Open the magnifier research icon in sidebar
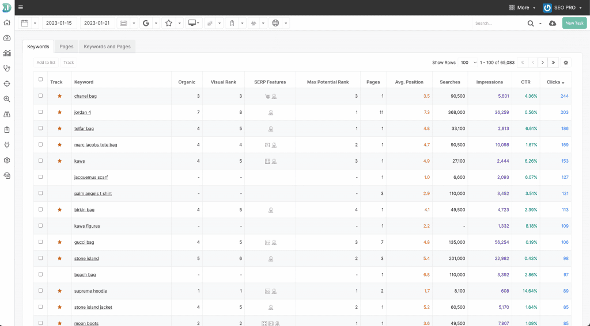Screen dimensions: 590x326 (7, 99)
